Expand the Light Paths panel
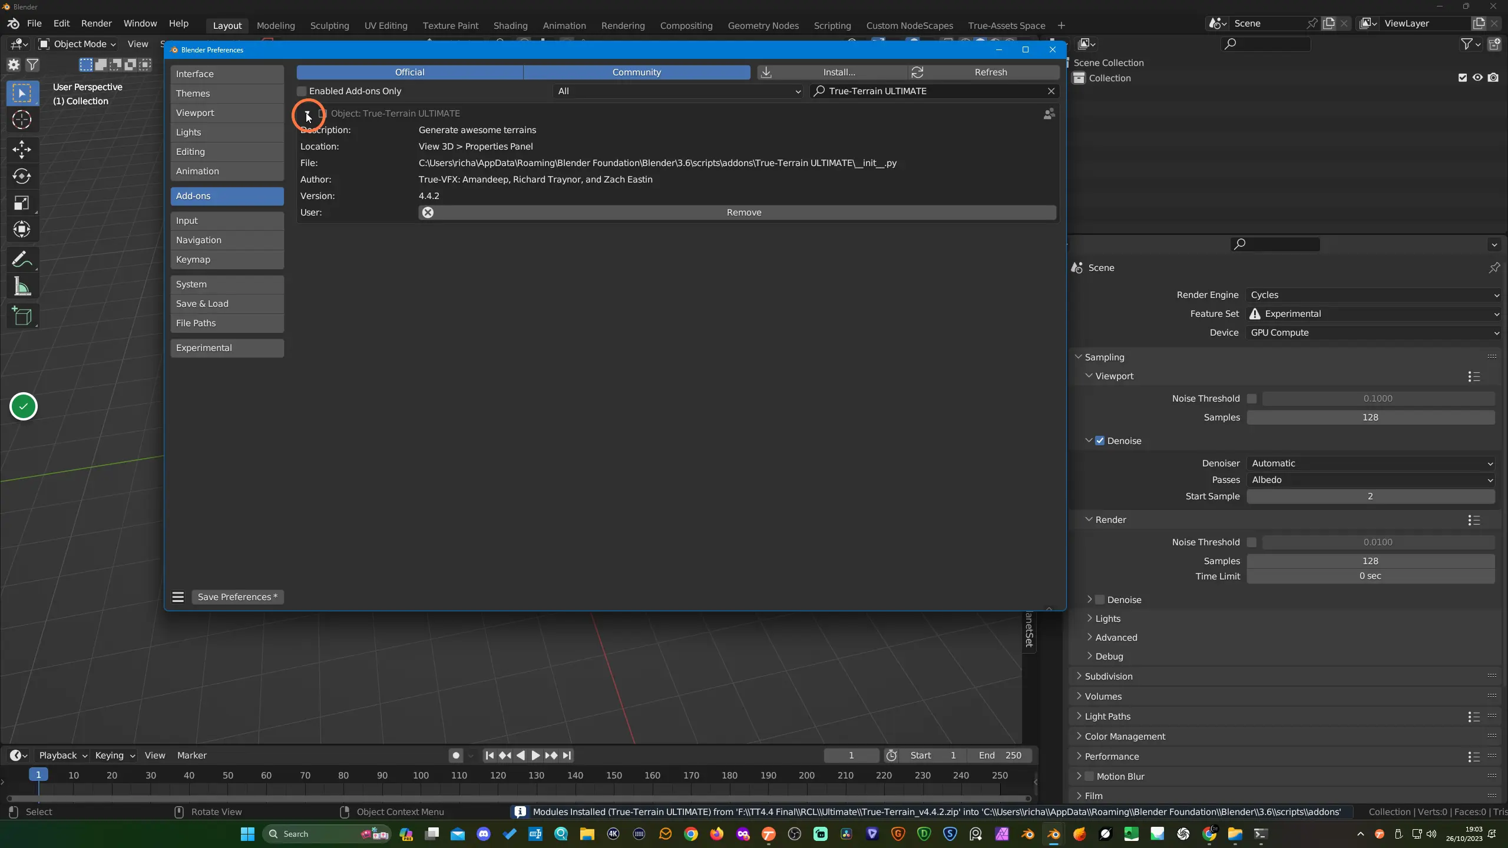This screenshot has width=1508, height=848. 1107,717
